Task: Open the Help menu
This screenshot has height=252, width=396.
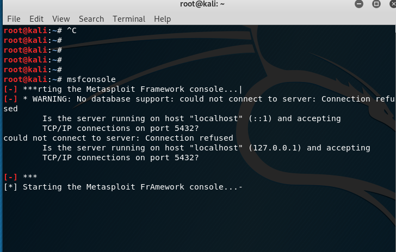Action: coord(162,18)
